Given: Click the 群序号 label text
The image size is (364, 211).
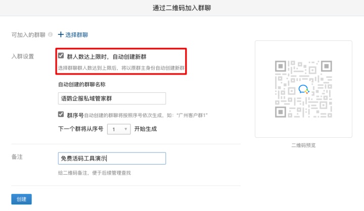Looking at the screenshot, I should pyautogui.click(x=74, y=115).
